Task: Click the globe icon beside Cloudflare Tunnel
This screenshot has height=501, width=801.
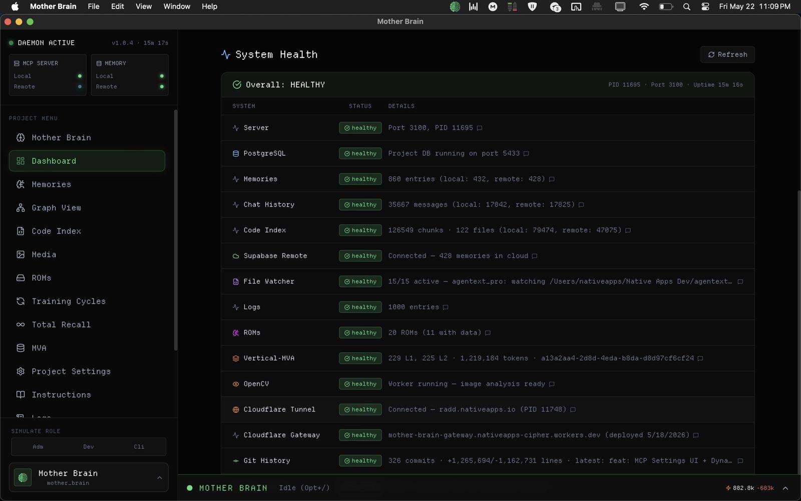Action: point(236,410)
